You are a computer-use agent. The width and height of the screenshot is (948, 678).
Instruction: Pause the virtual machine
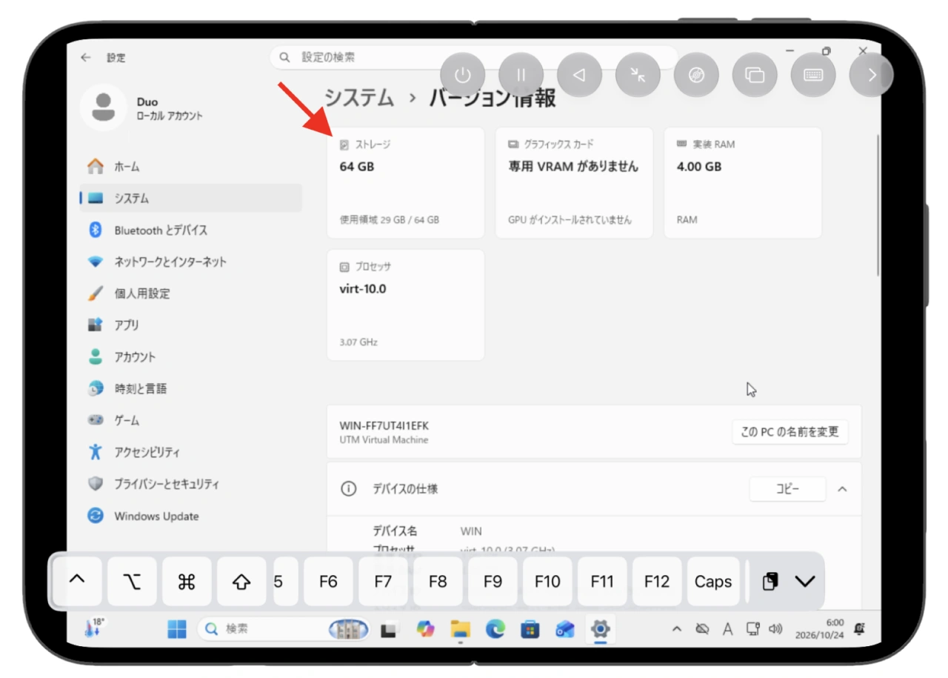pos(521,75)
